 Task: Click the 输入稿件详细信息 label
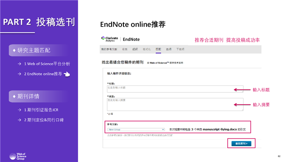pyautogui.click(x=119, y=73)
